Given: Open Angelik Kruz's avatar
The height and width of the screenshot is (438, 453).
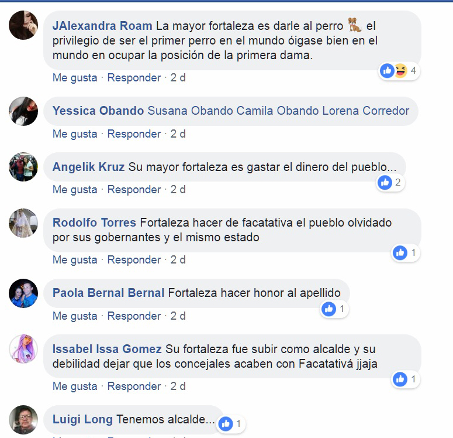Looking at the screenshot, I should point(23,167).
